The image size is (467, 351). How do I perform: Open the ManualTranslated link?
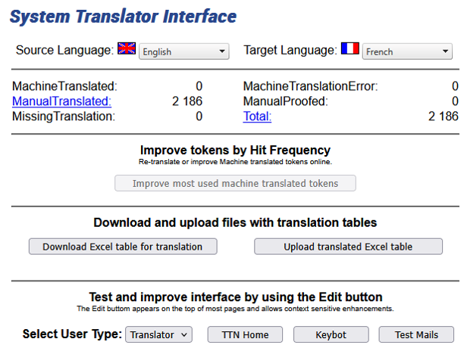61,101
